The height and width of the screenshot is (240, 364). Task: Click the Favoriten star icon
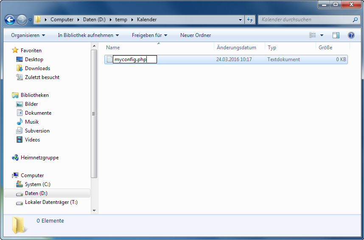(x=15, y=50)
